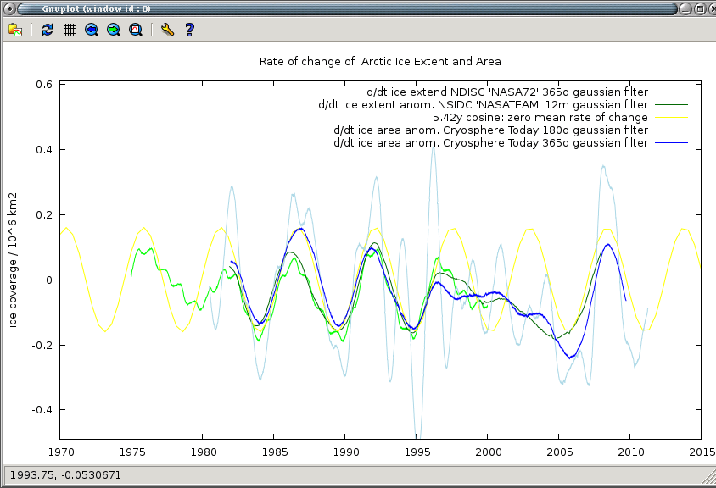The height and width of the screenshot is (488, 716).
Task: Toggle the grid display icon
Action: click(x=70, y=30)
